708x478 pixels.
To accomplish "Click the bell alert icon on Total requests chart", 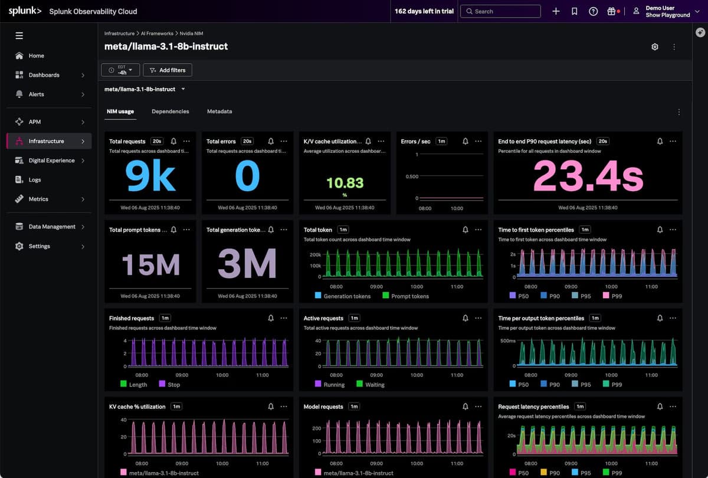I will pos(173,141).
